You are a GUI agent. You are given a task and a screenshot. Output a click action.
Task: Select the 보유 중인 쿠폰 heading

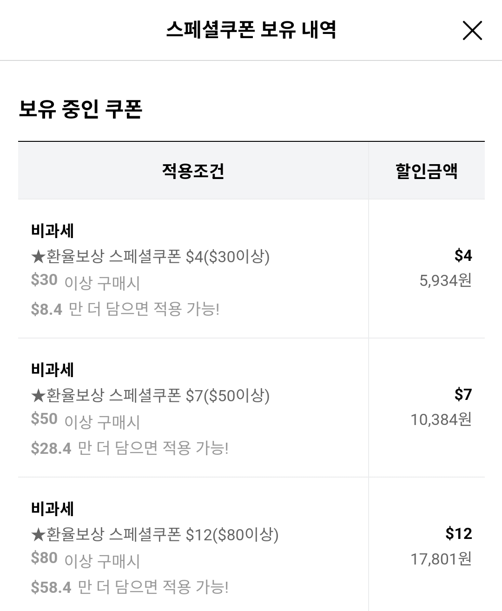(x=80, y=109)
